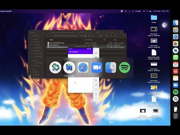Switch to Finder in the app switcher

coord(111,67)
